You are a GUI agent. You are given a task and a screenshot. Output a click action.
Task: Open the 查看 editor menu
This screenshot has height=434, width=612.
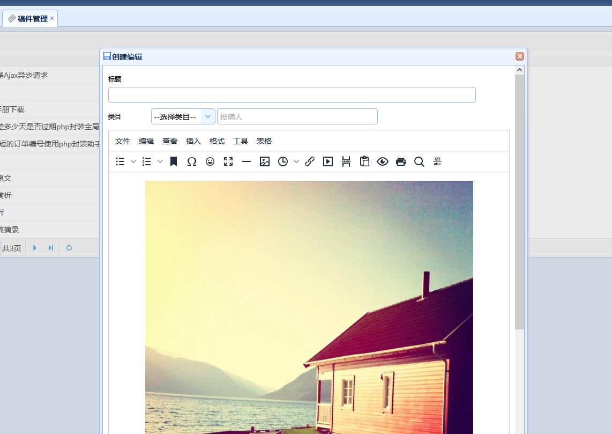(170, 142)
